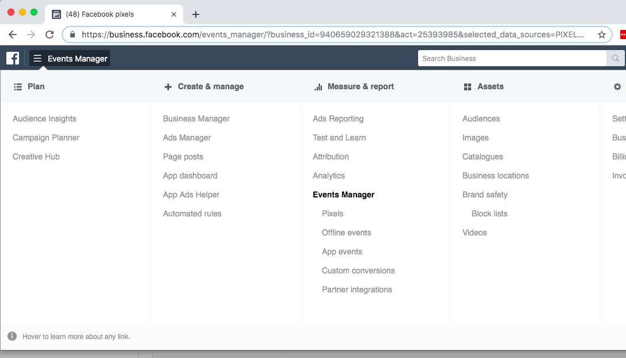Click the Events Manager header label

click(x=77, y=59)
